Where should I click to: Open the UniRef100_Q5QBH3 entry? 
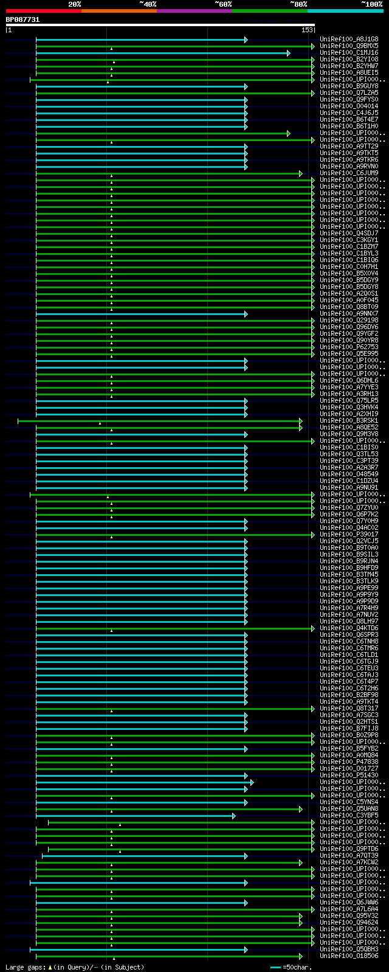[349, 949]
